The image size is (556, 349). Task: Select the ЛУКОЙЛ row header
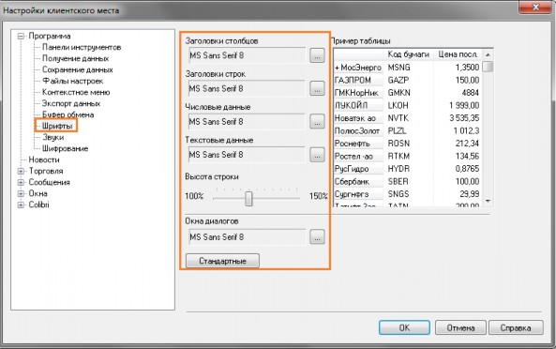(x=359, y=106)
